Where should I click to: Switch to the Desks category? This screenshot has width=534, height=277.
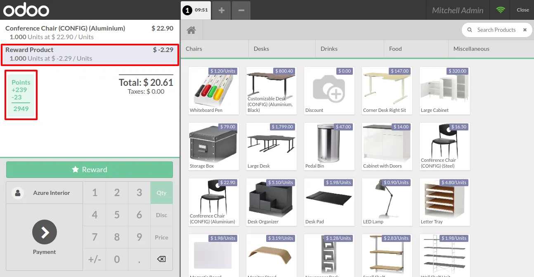(282, 49)
